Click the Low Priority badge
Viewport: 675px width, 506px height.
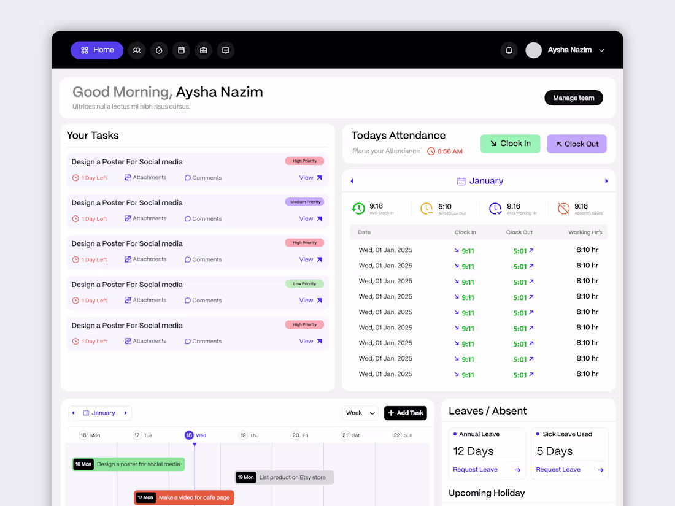(305, 283)
